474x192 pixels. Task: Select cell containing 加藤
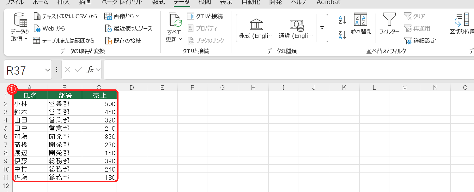[30, 136]
